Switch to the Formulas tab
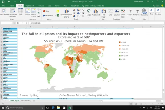Screen dimensions: 165x110 tap(41, 6)
